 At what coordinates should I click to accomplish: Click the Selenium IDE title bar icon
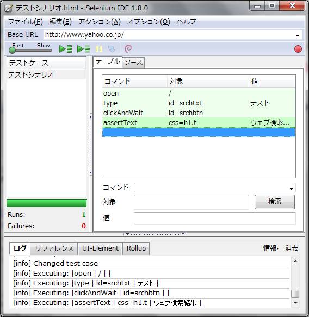coord(8,8)
